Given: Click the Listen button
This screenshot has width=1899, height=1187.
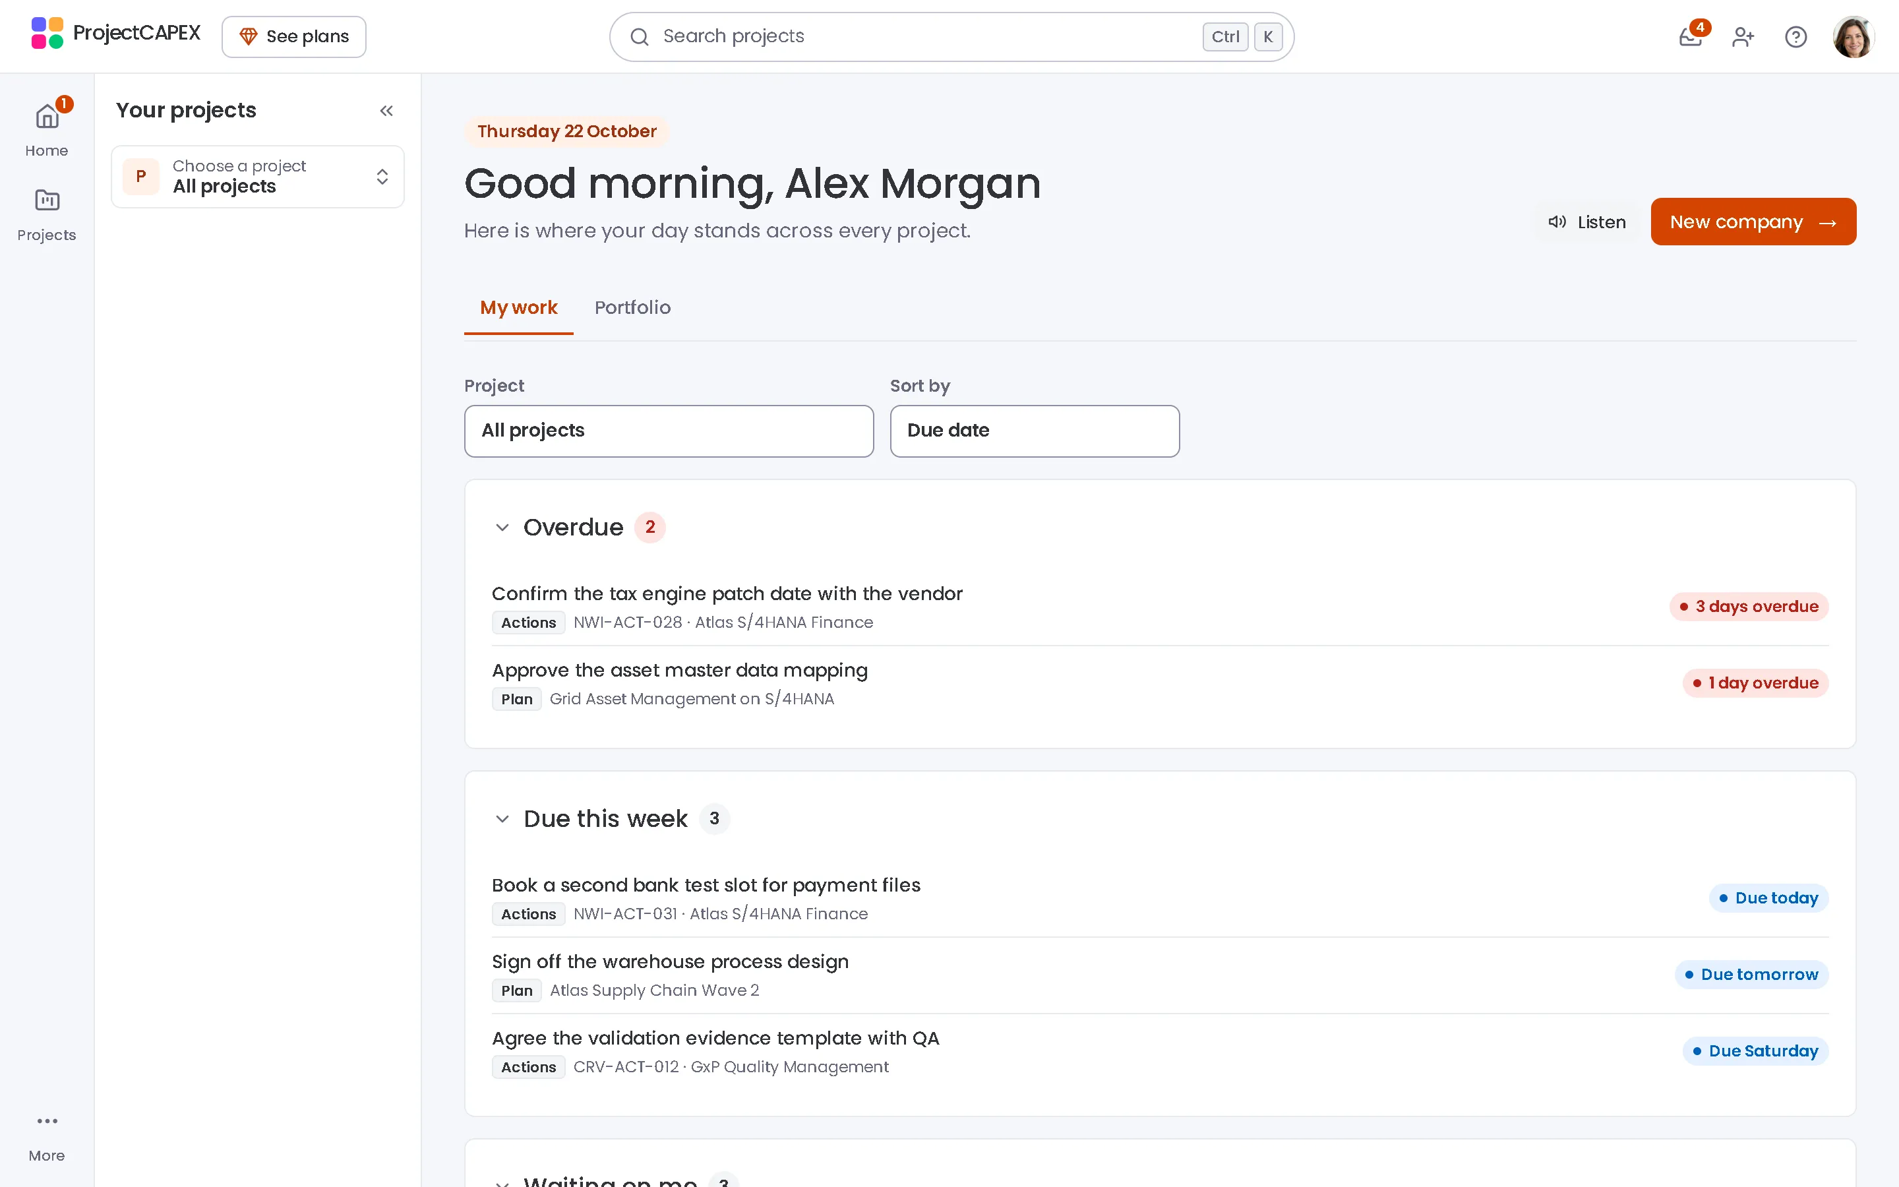Looking at the screenshot, I should pos(1586,222).
